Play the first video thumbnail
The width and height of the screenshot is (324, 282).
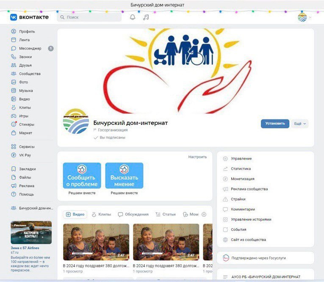click(x=96, y=242)
